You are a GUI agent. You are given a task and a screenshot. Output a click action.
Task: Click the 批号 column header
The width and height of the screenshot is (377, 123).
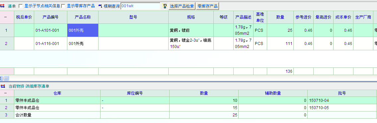tap(342, 93)
